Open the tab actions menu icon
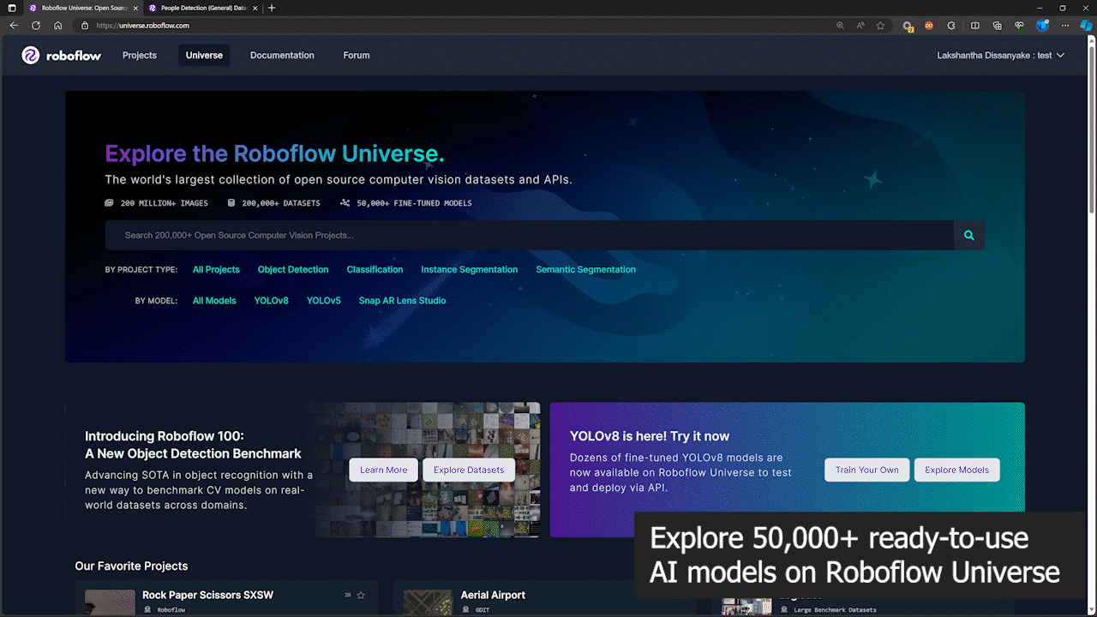1097x617 pixels. (12, 8)
